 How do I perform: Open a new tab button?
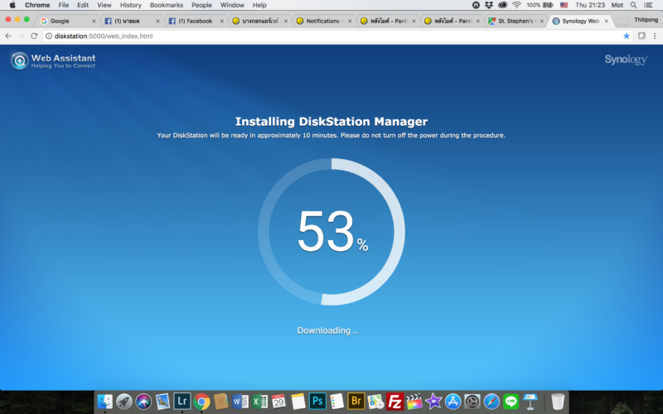tap(622, 22)
